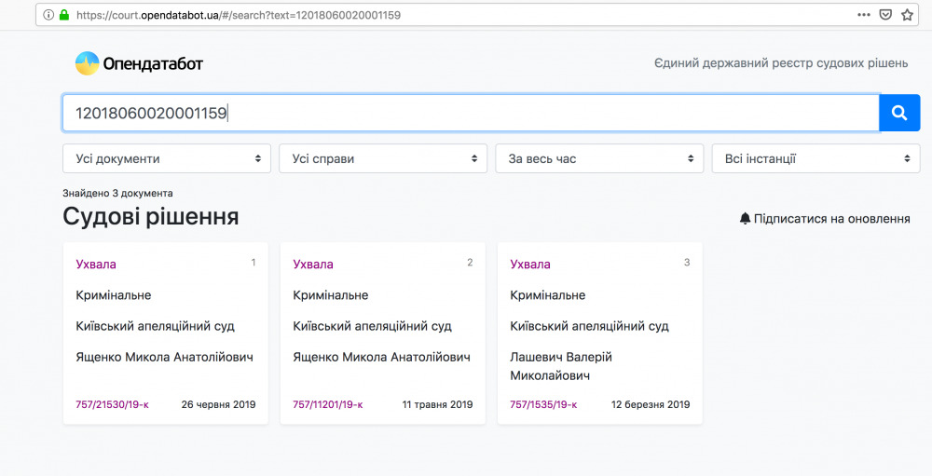Open case link 757/11201/19-к

click(x=327, y=404)
